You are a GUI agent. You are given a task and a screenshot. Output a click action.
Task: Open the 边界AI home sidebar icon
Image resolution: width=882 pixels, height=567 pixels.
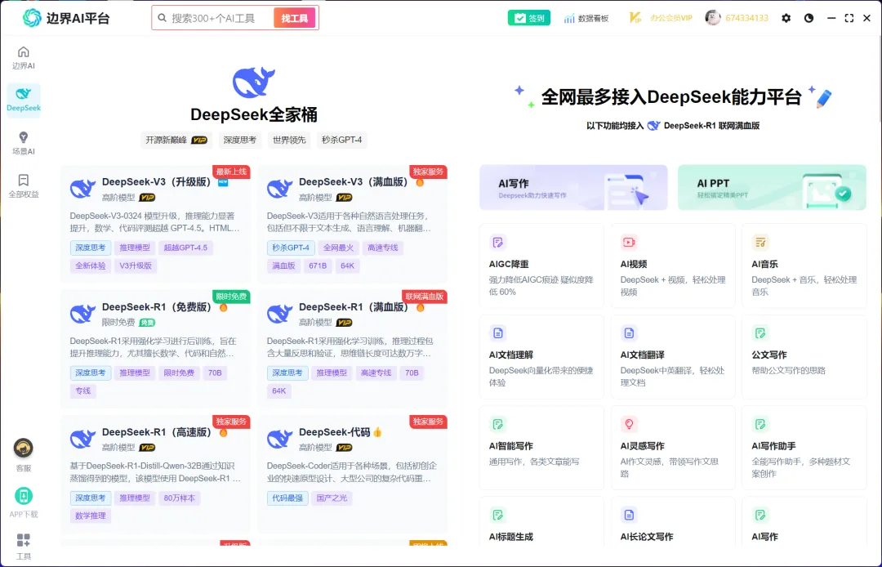pos(23,51)
